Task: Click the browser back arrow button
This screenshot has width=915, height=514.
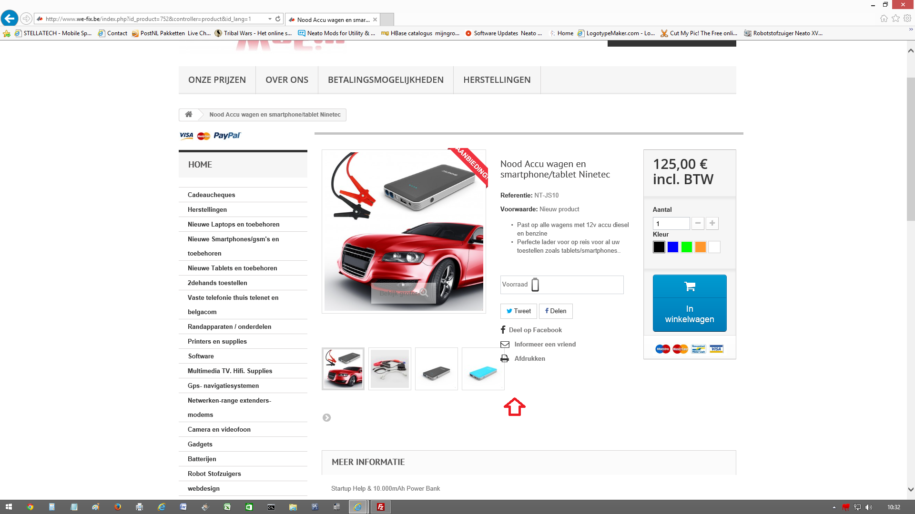Action: tap(10, 19)
